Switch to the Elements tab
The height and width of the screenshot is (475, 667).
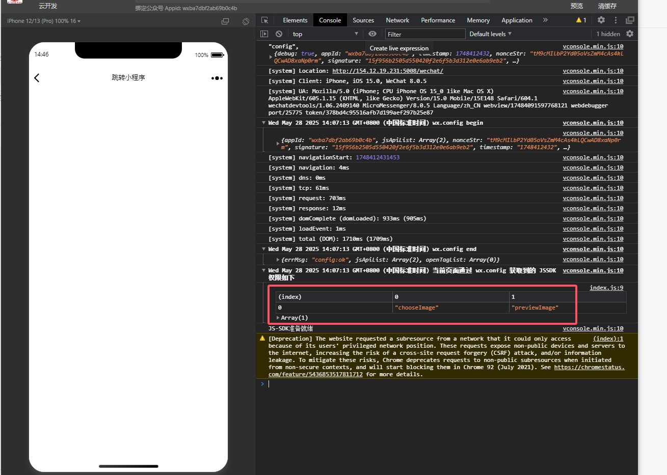(x=295, y=20)
